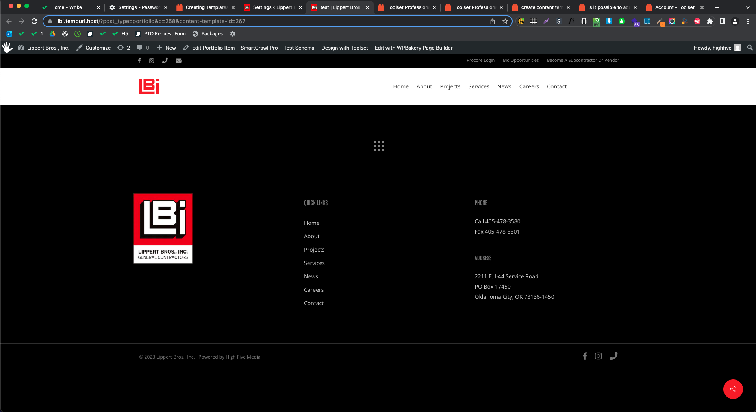Click the envelope email icon
Screen dimensions: 756x412
pyautogui.click(x=179, y=61)
